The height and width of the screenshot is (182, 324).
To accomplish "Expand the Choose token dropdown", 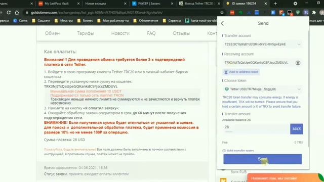I will coord(262,89).
